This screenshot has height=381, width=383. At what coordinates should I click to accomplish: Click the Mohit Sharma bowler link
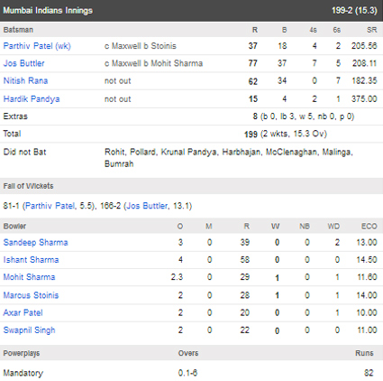pos(29,277)
